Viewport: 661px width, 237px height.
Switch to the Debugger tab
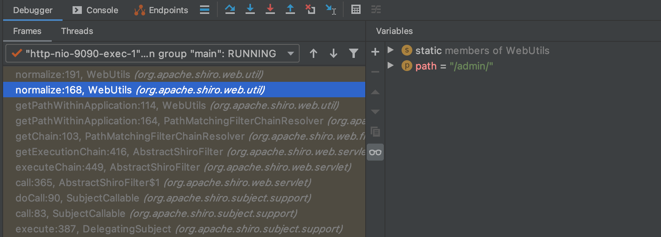pos(33,10)
